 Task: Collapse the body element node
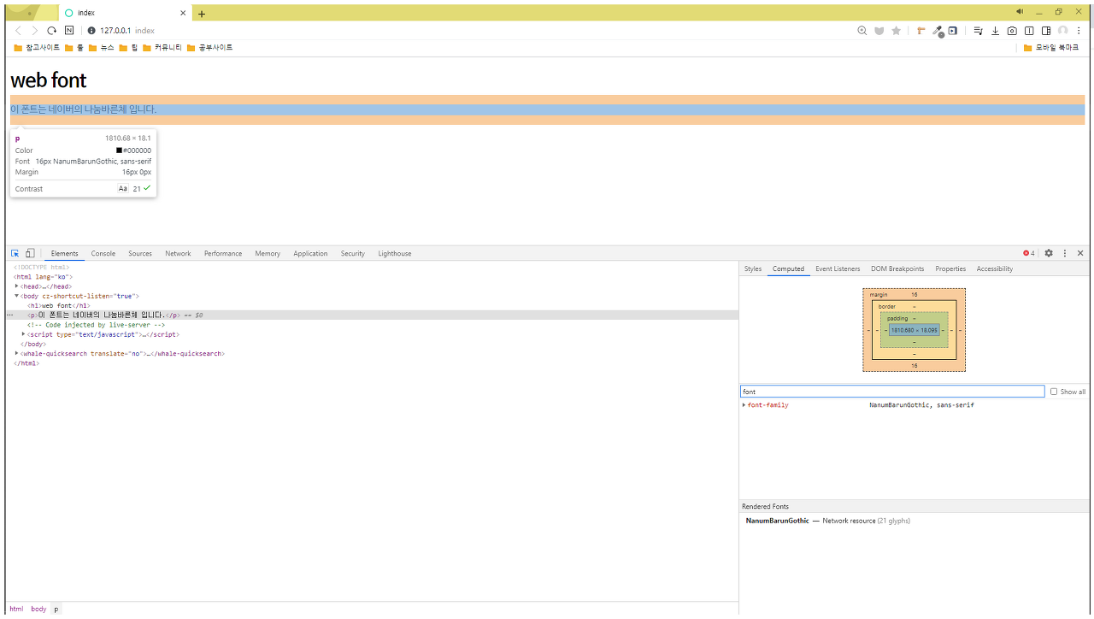(17, 296)
